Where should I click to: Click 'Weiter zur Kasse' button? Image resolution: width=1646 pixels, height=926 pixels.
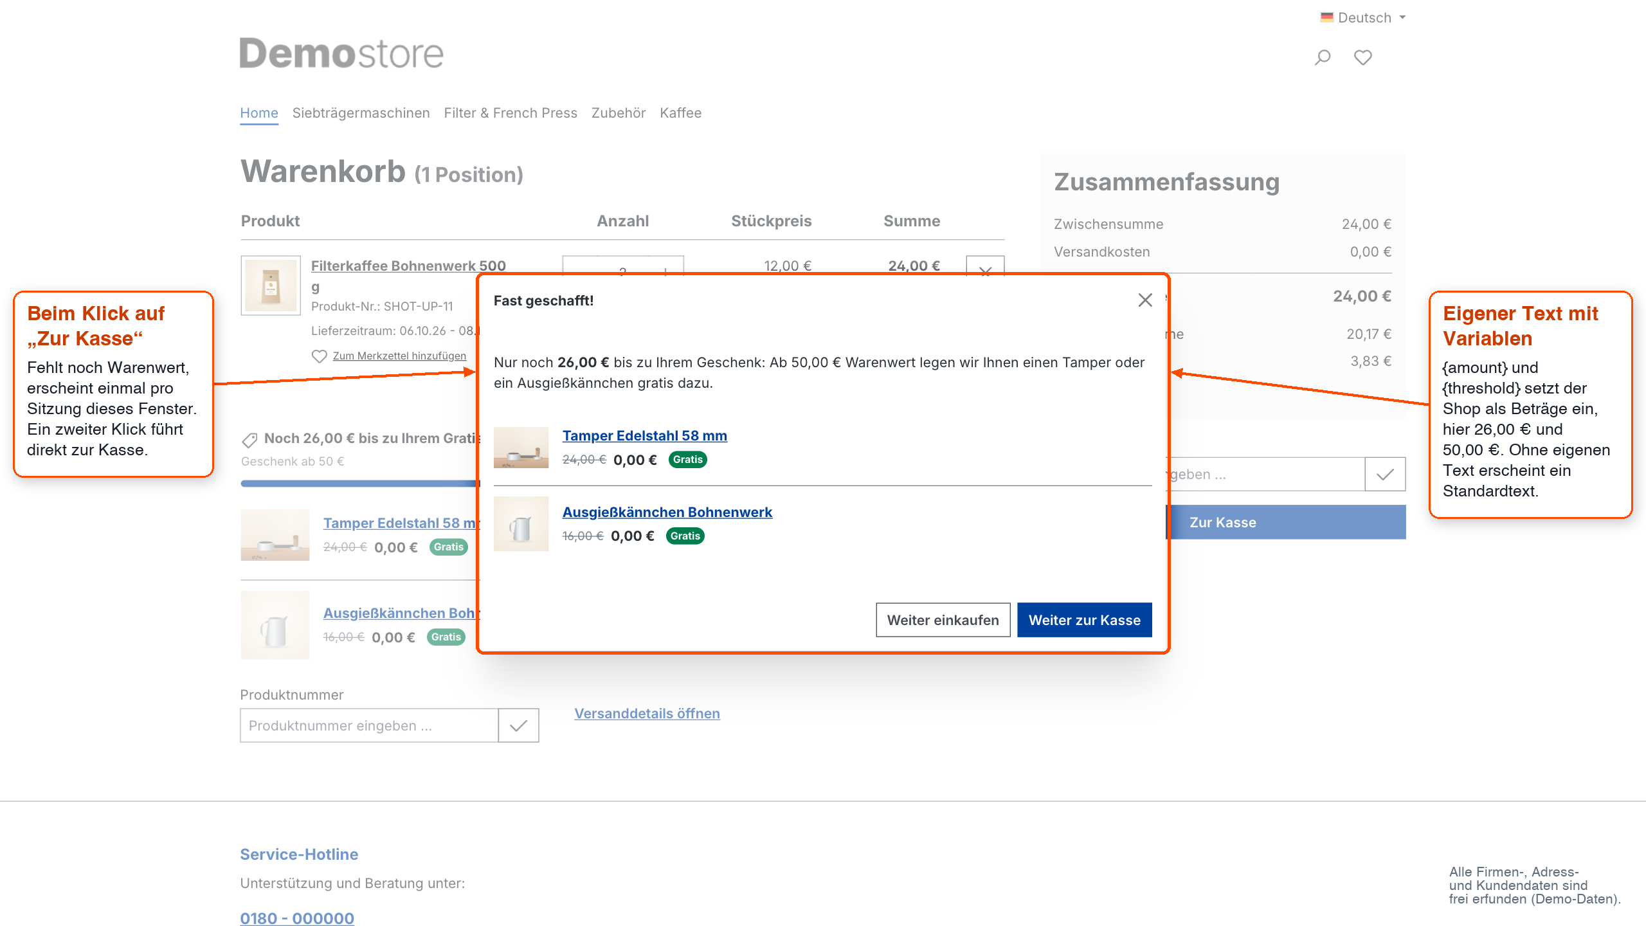coord(1084,620)
